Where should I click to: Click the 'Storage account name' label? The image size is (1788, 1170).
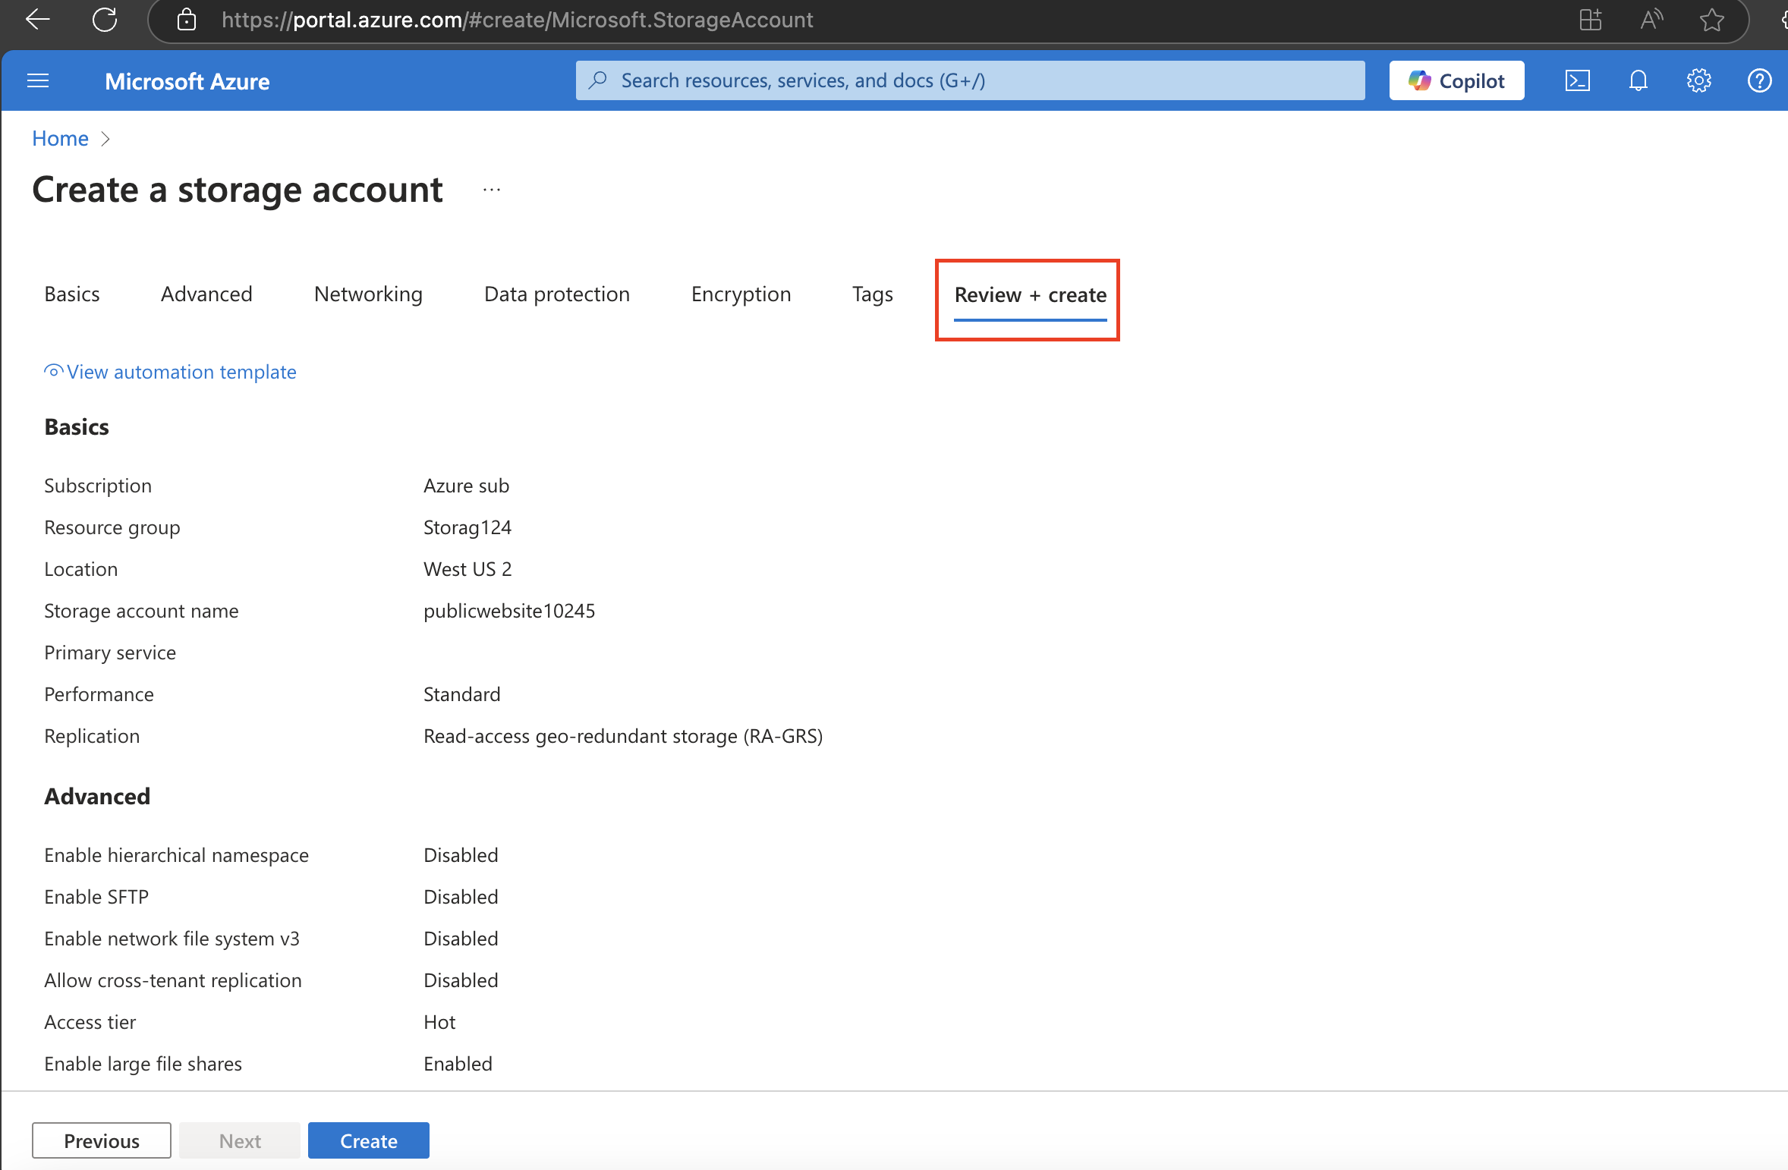(141, 611)
